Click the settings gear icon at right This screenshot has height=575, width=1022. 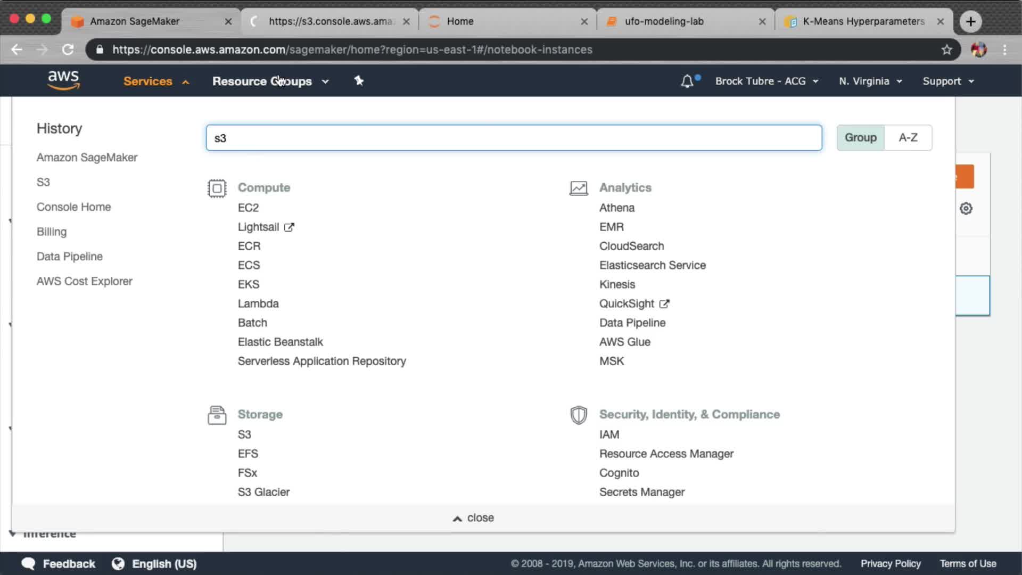coord(966,208)
